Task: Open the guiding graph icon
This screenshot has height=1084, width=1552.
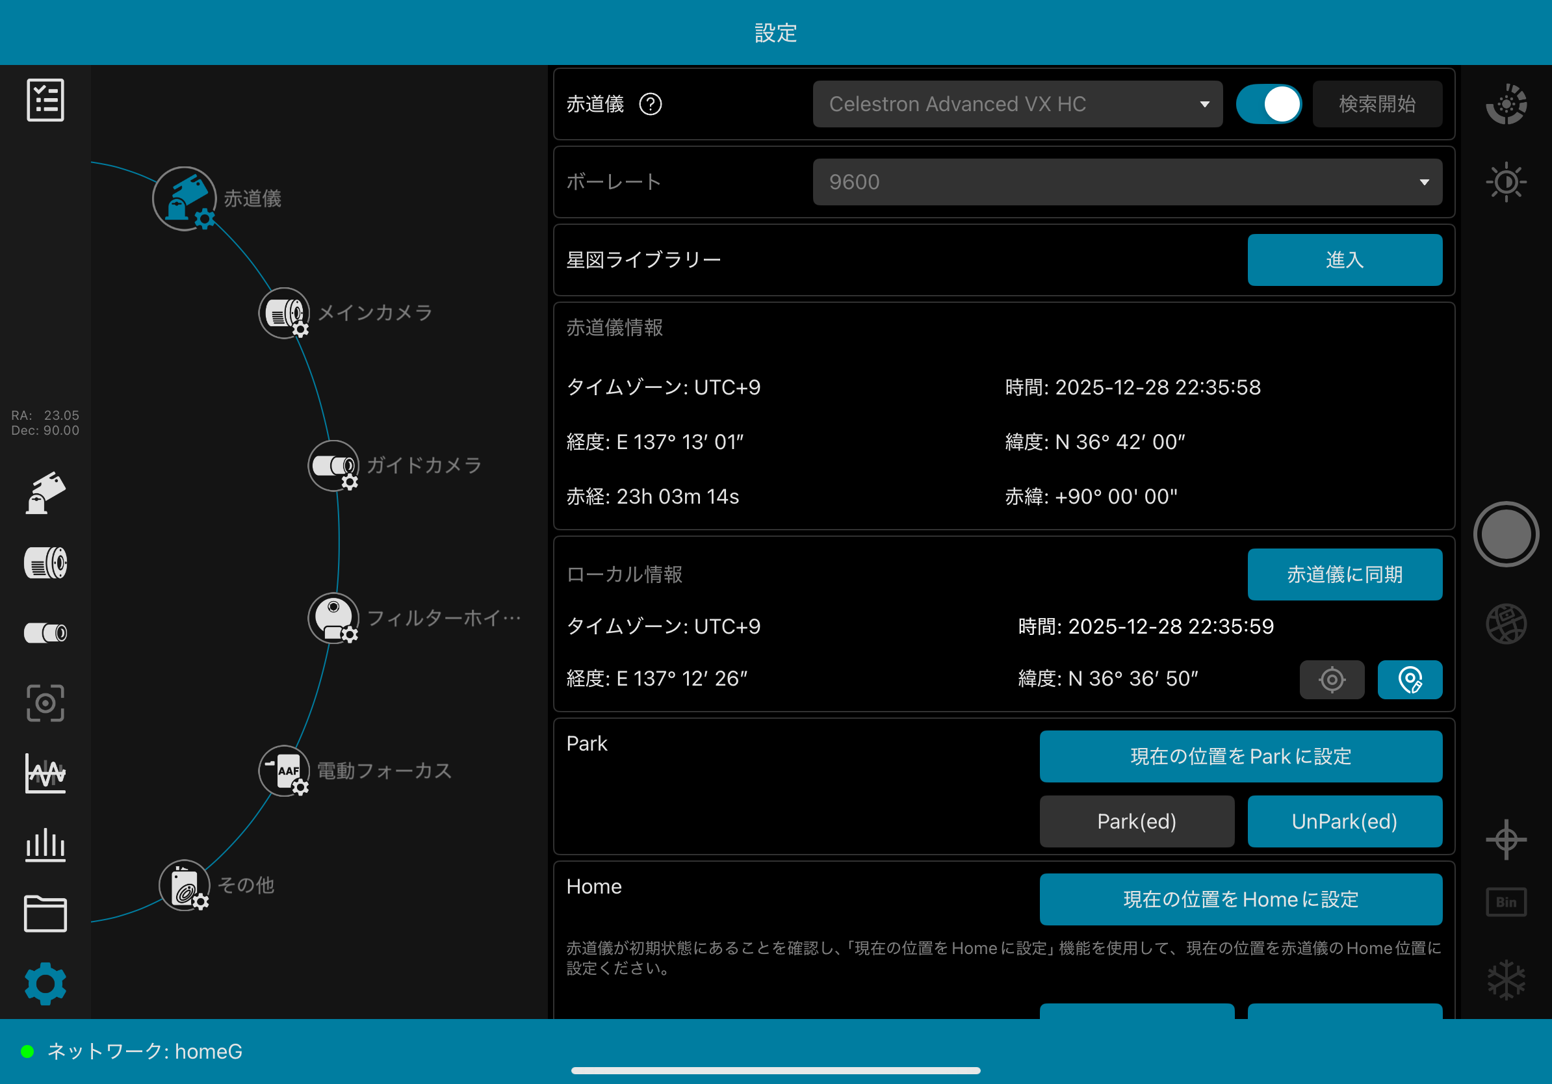Action: coord(45,773)
